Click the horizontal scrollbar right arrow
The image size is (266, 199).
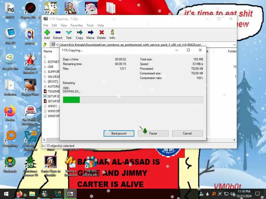tap(234, 140)
